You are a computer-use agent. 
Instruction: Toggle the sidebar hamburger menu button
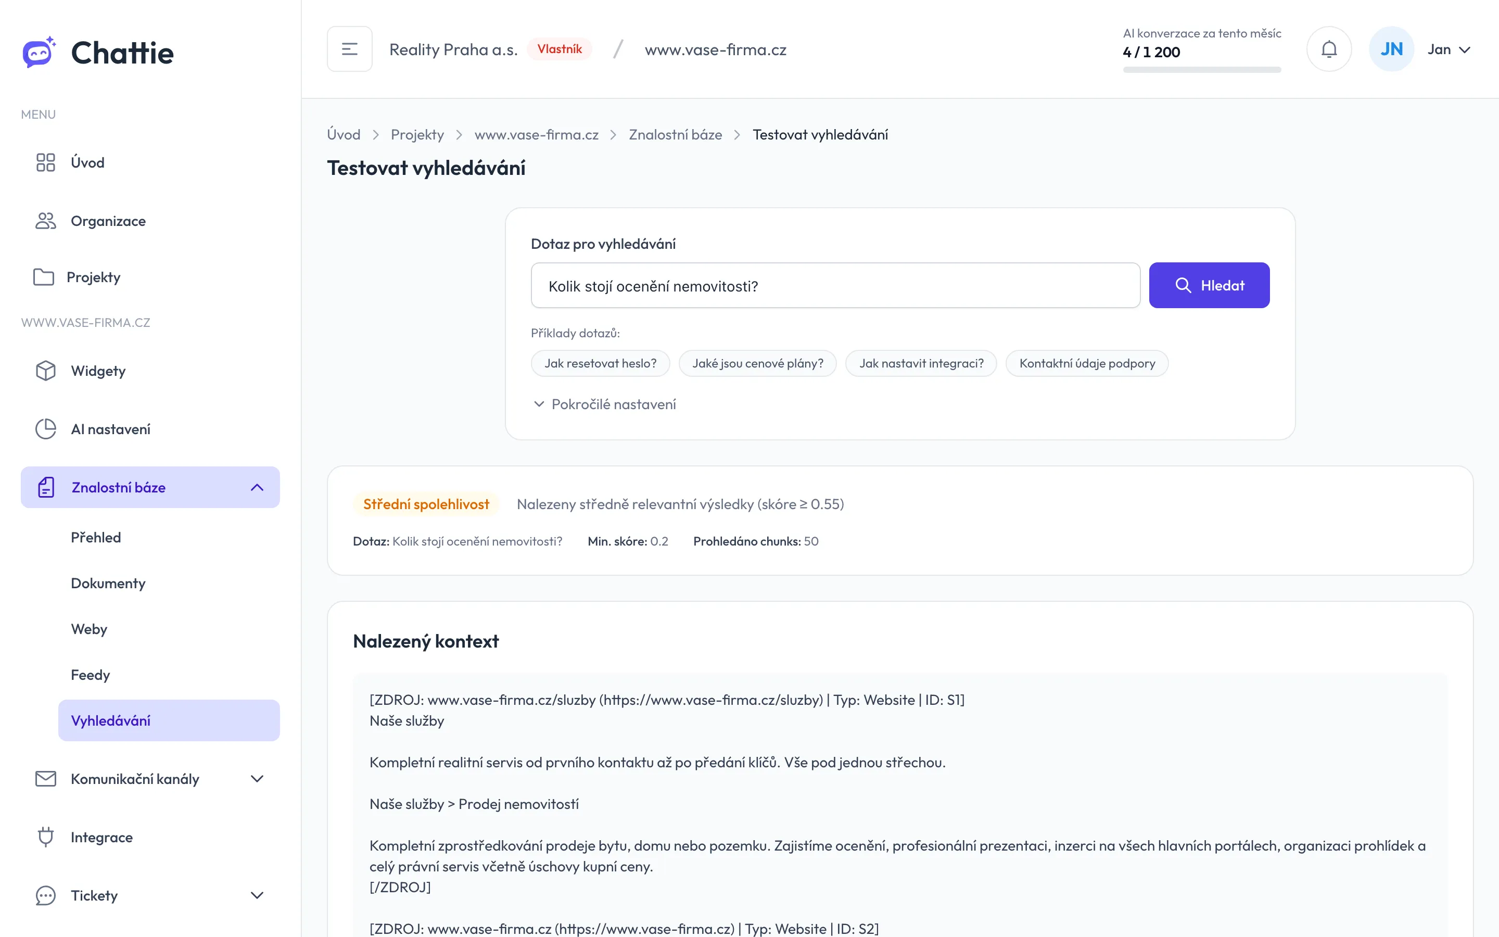350,49
